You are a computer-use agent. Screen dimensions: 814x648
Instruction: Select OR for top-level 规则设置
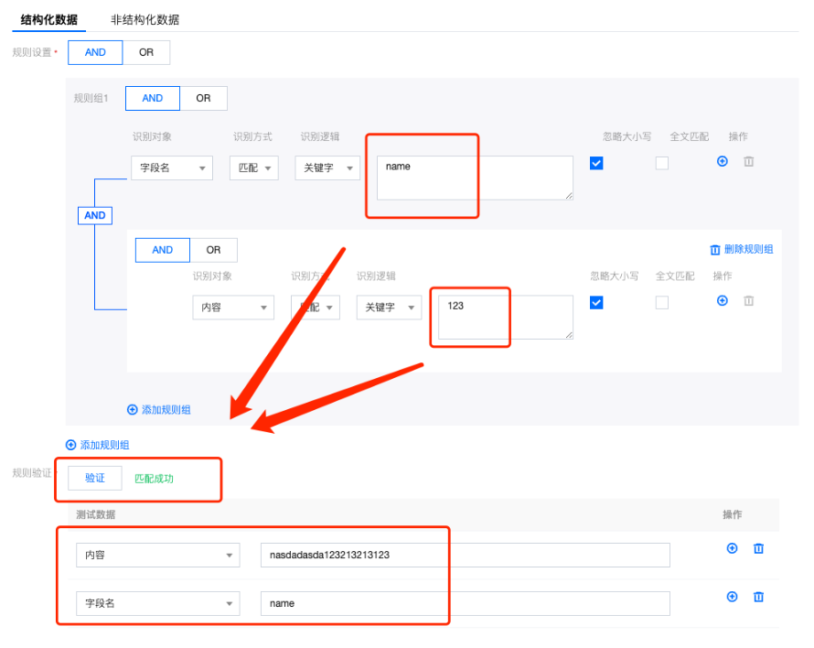point(146,52)
